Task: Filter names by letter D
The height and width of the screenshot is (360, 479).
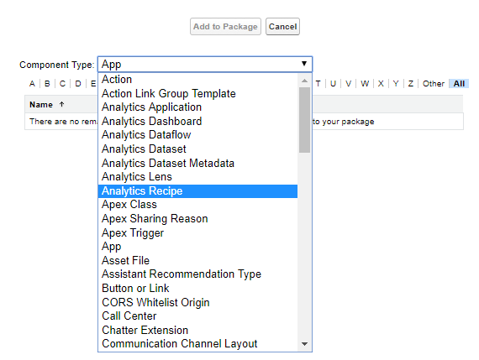Action: [78, 84]
